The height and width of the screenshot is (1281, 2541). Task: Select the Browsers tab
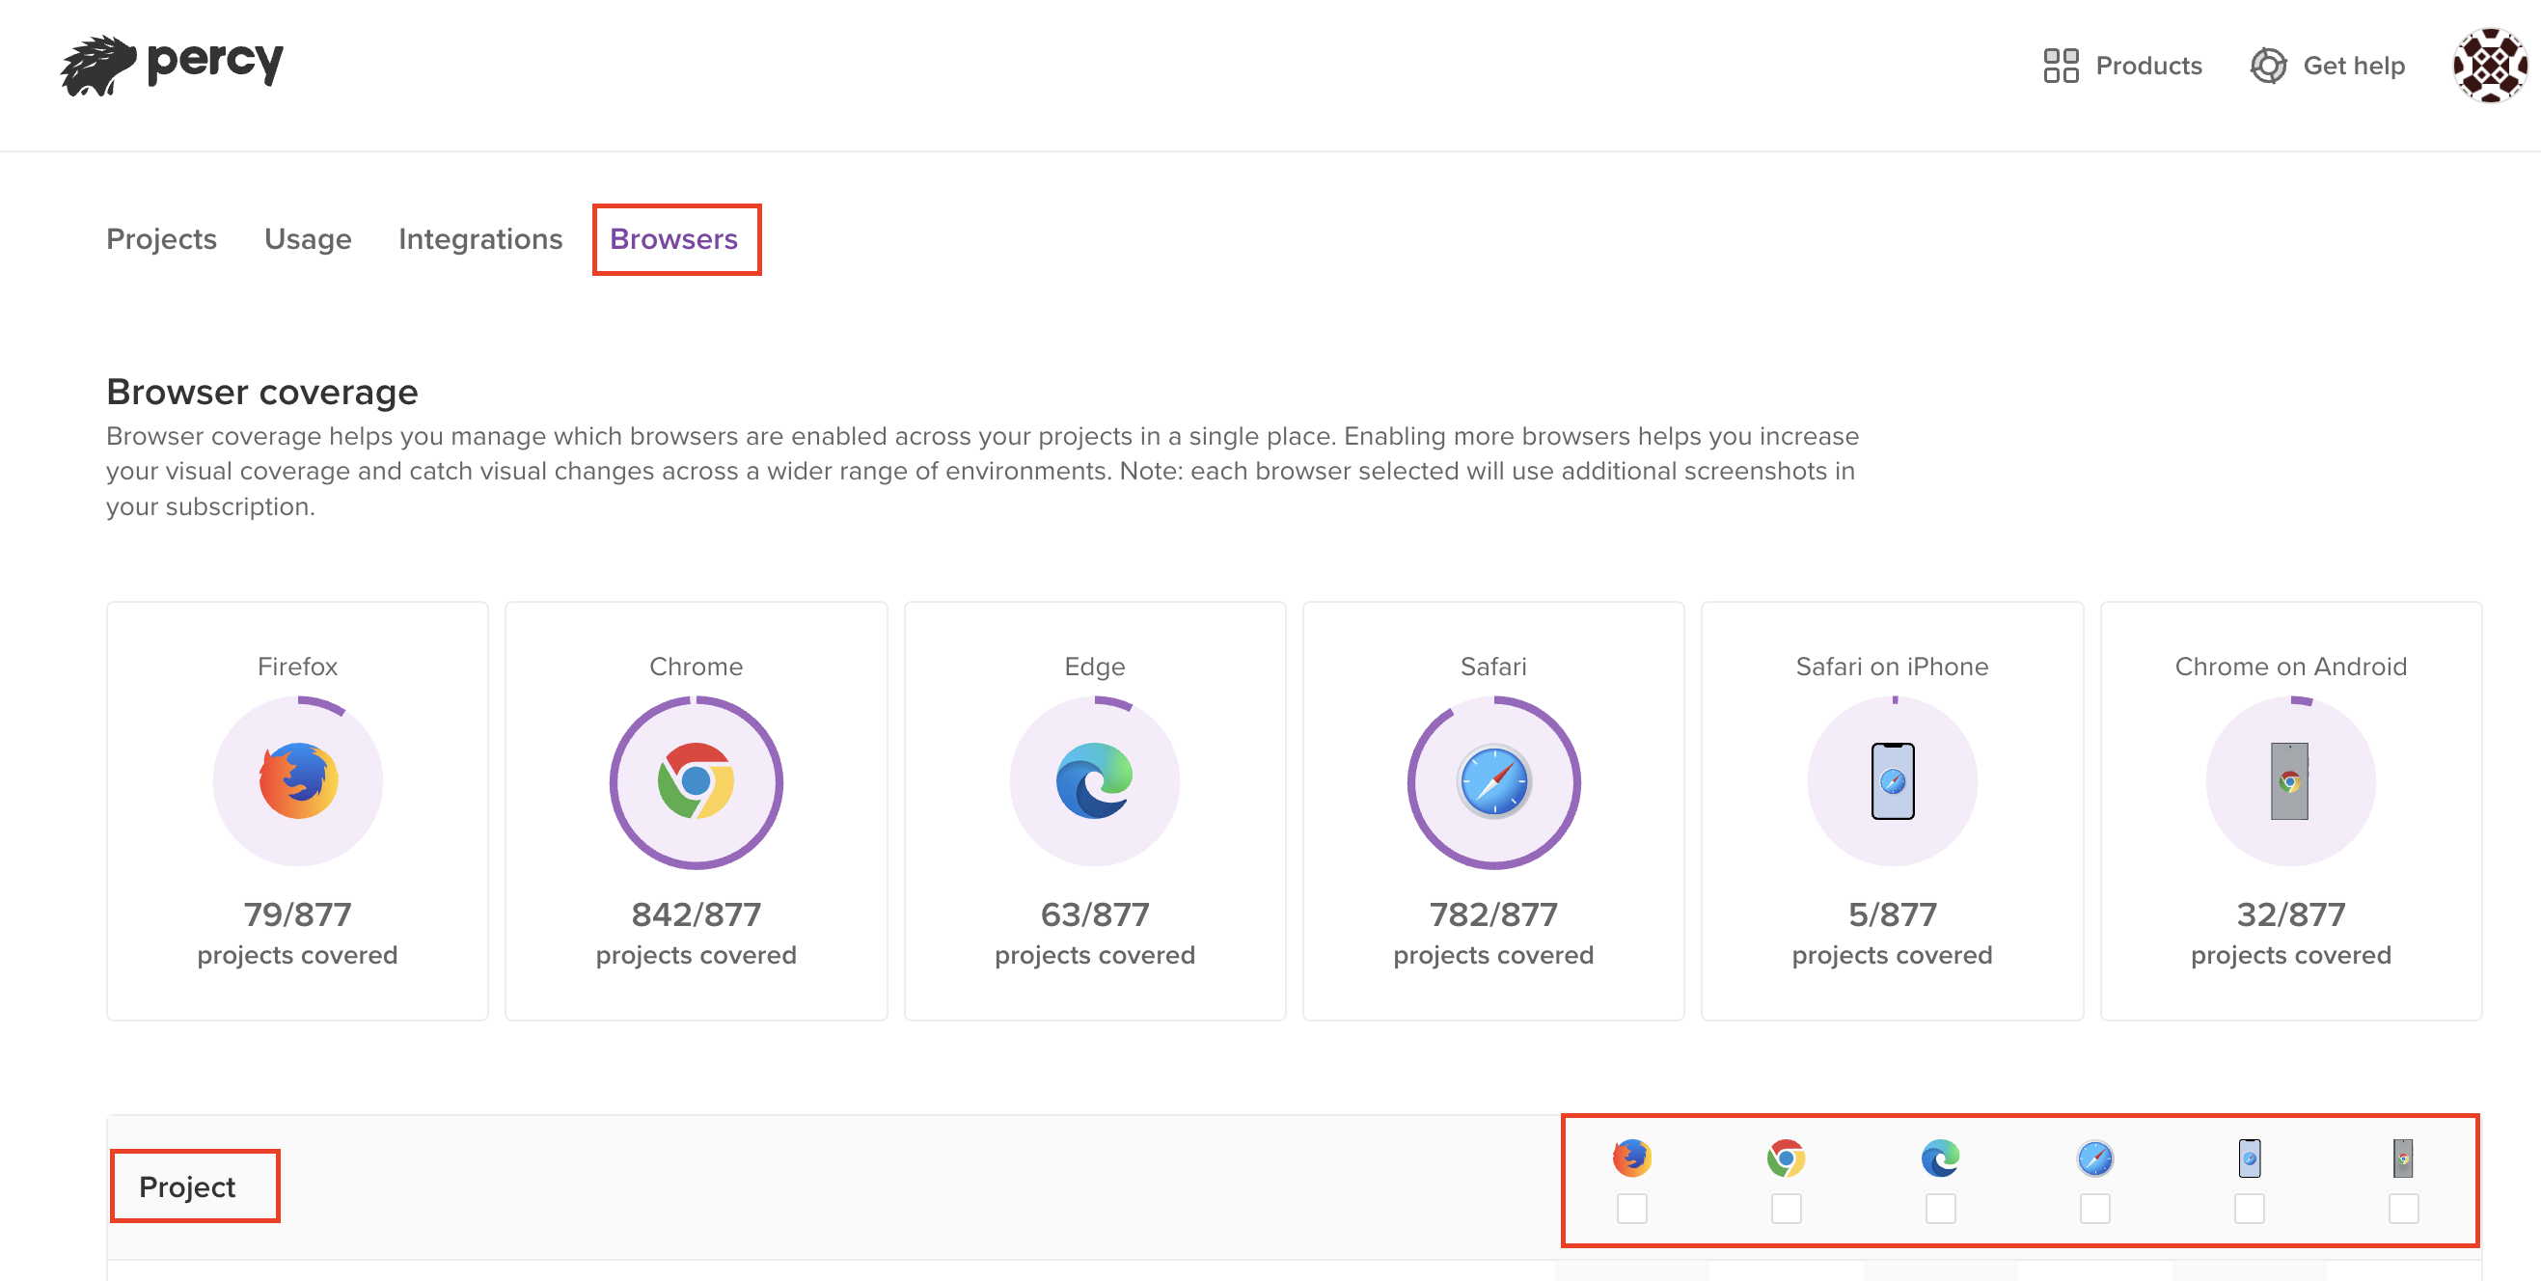coord(673,238)
